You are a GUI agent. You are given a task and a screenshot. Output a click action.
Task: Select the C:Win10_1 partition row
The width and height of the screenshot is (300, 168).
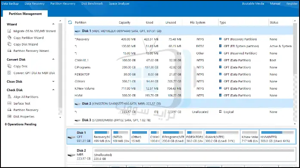[183, 60]
